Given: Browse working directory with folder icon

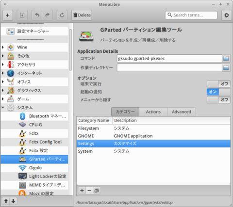Looking at the screenshot, I should (226, 68).
